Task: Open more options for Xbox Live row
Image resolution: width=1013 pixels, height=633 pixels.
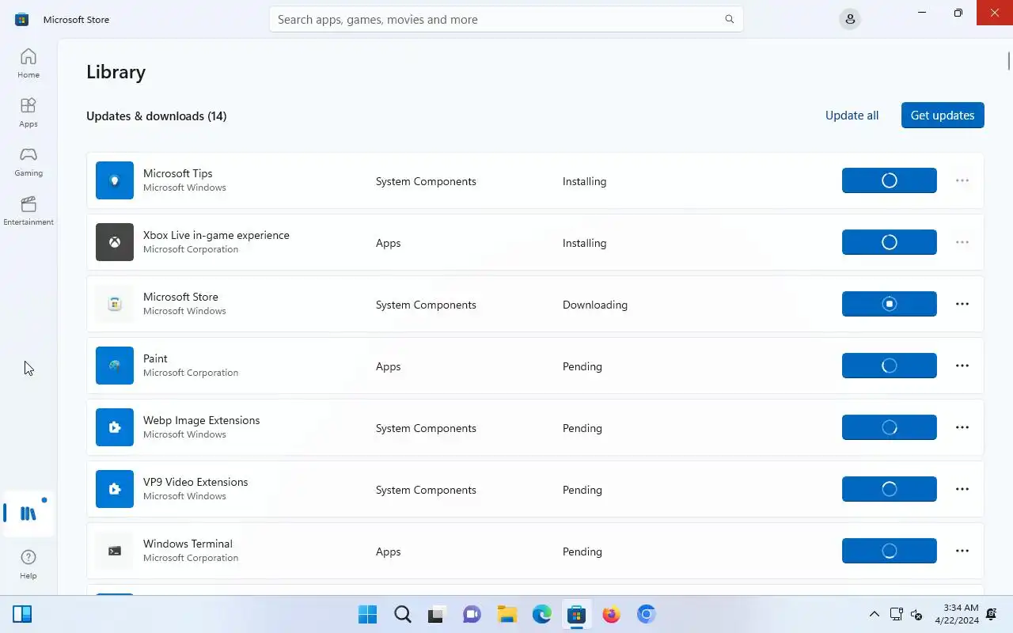Action: [962, 242]
